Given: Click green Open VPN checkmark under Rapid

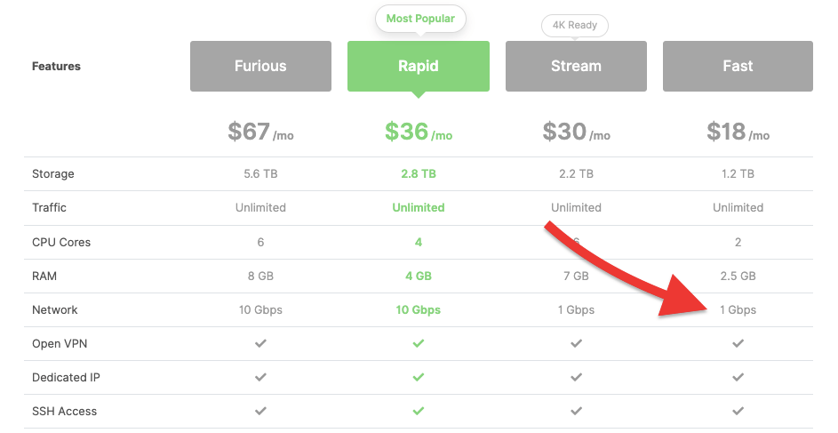Looking at the screenshot, I should (x=419, y=343).
